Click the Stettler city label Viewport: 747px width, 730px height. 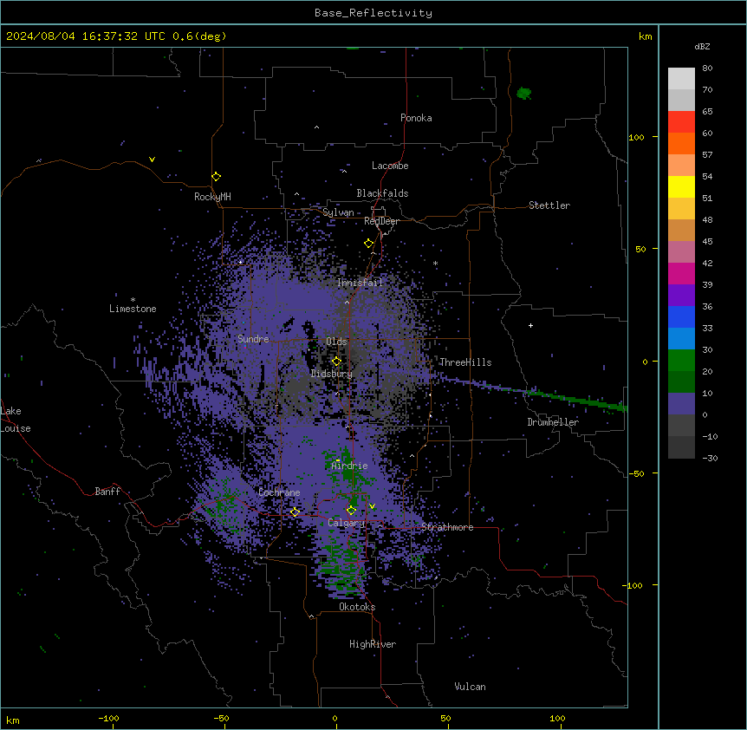pos(549,205)
